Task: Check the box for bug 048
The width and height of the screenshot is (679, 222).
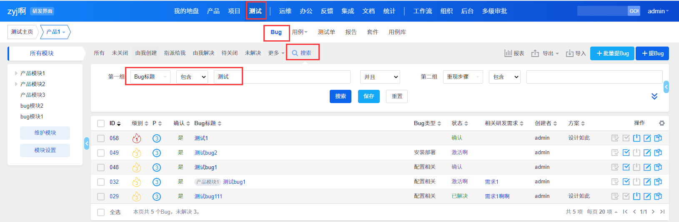Action: point(101,168)
